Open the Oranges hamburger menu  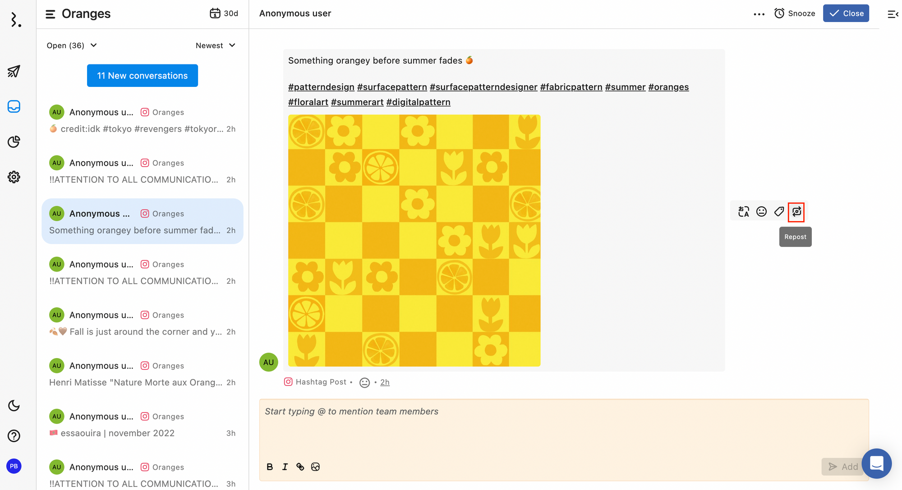tap(51, 14)
